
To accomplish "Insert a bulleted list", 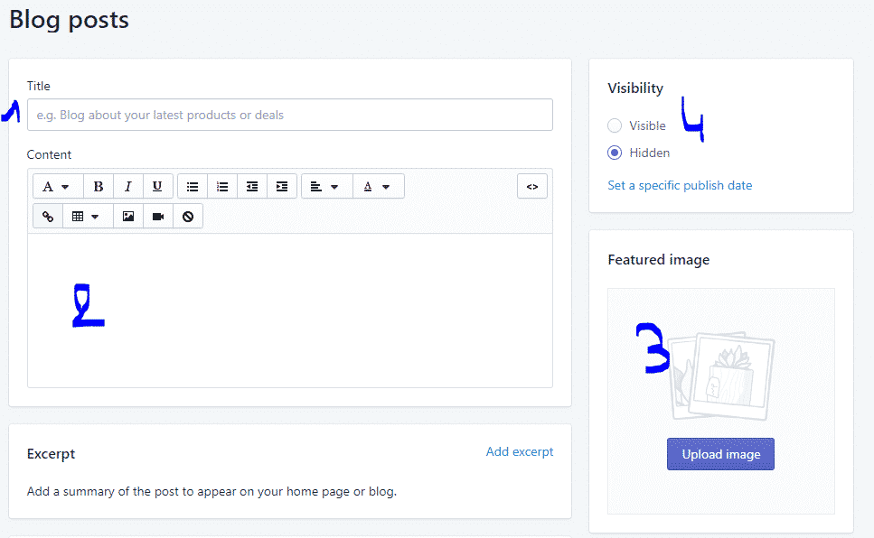I will coord(193,187).
